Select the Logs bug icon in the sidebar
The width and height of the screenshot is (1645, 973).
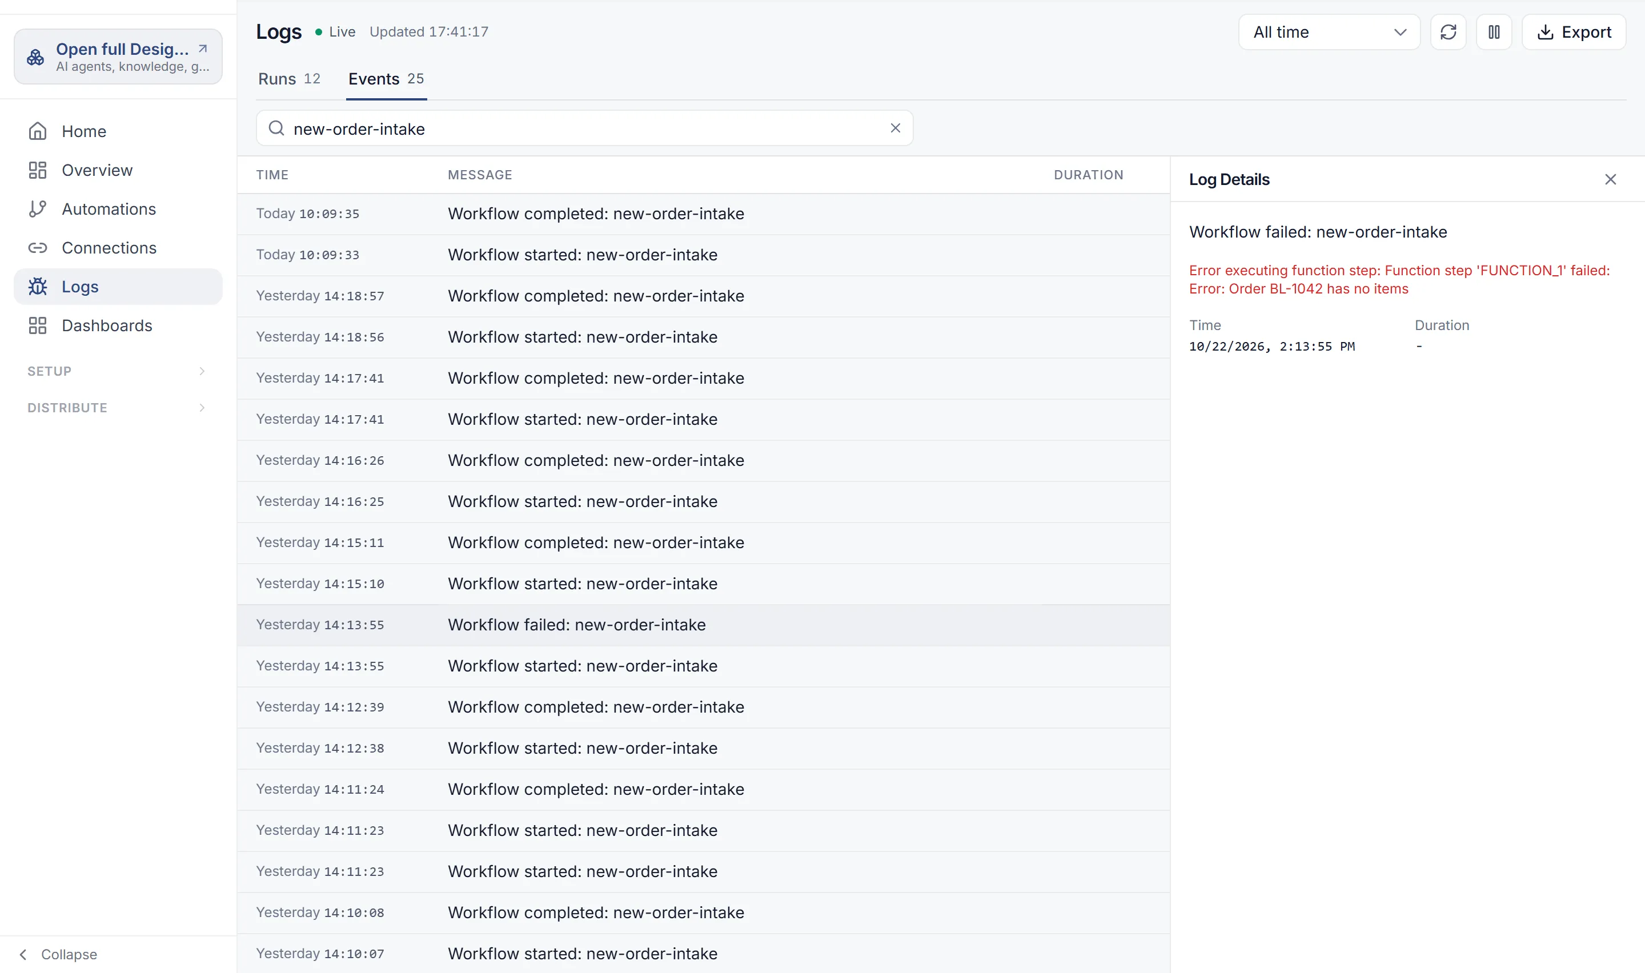pos(37,287)
